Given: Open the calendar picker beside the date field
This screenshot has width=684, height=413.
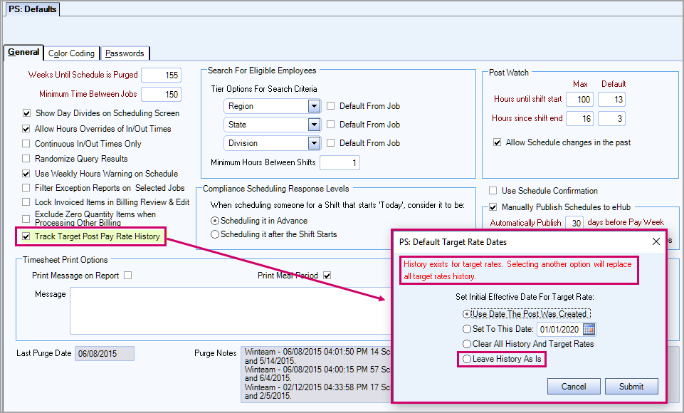Looking at the screenshot, I should [588, 329].
